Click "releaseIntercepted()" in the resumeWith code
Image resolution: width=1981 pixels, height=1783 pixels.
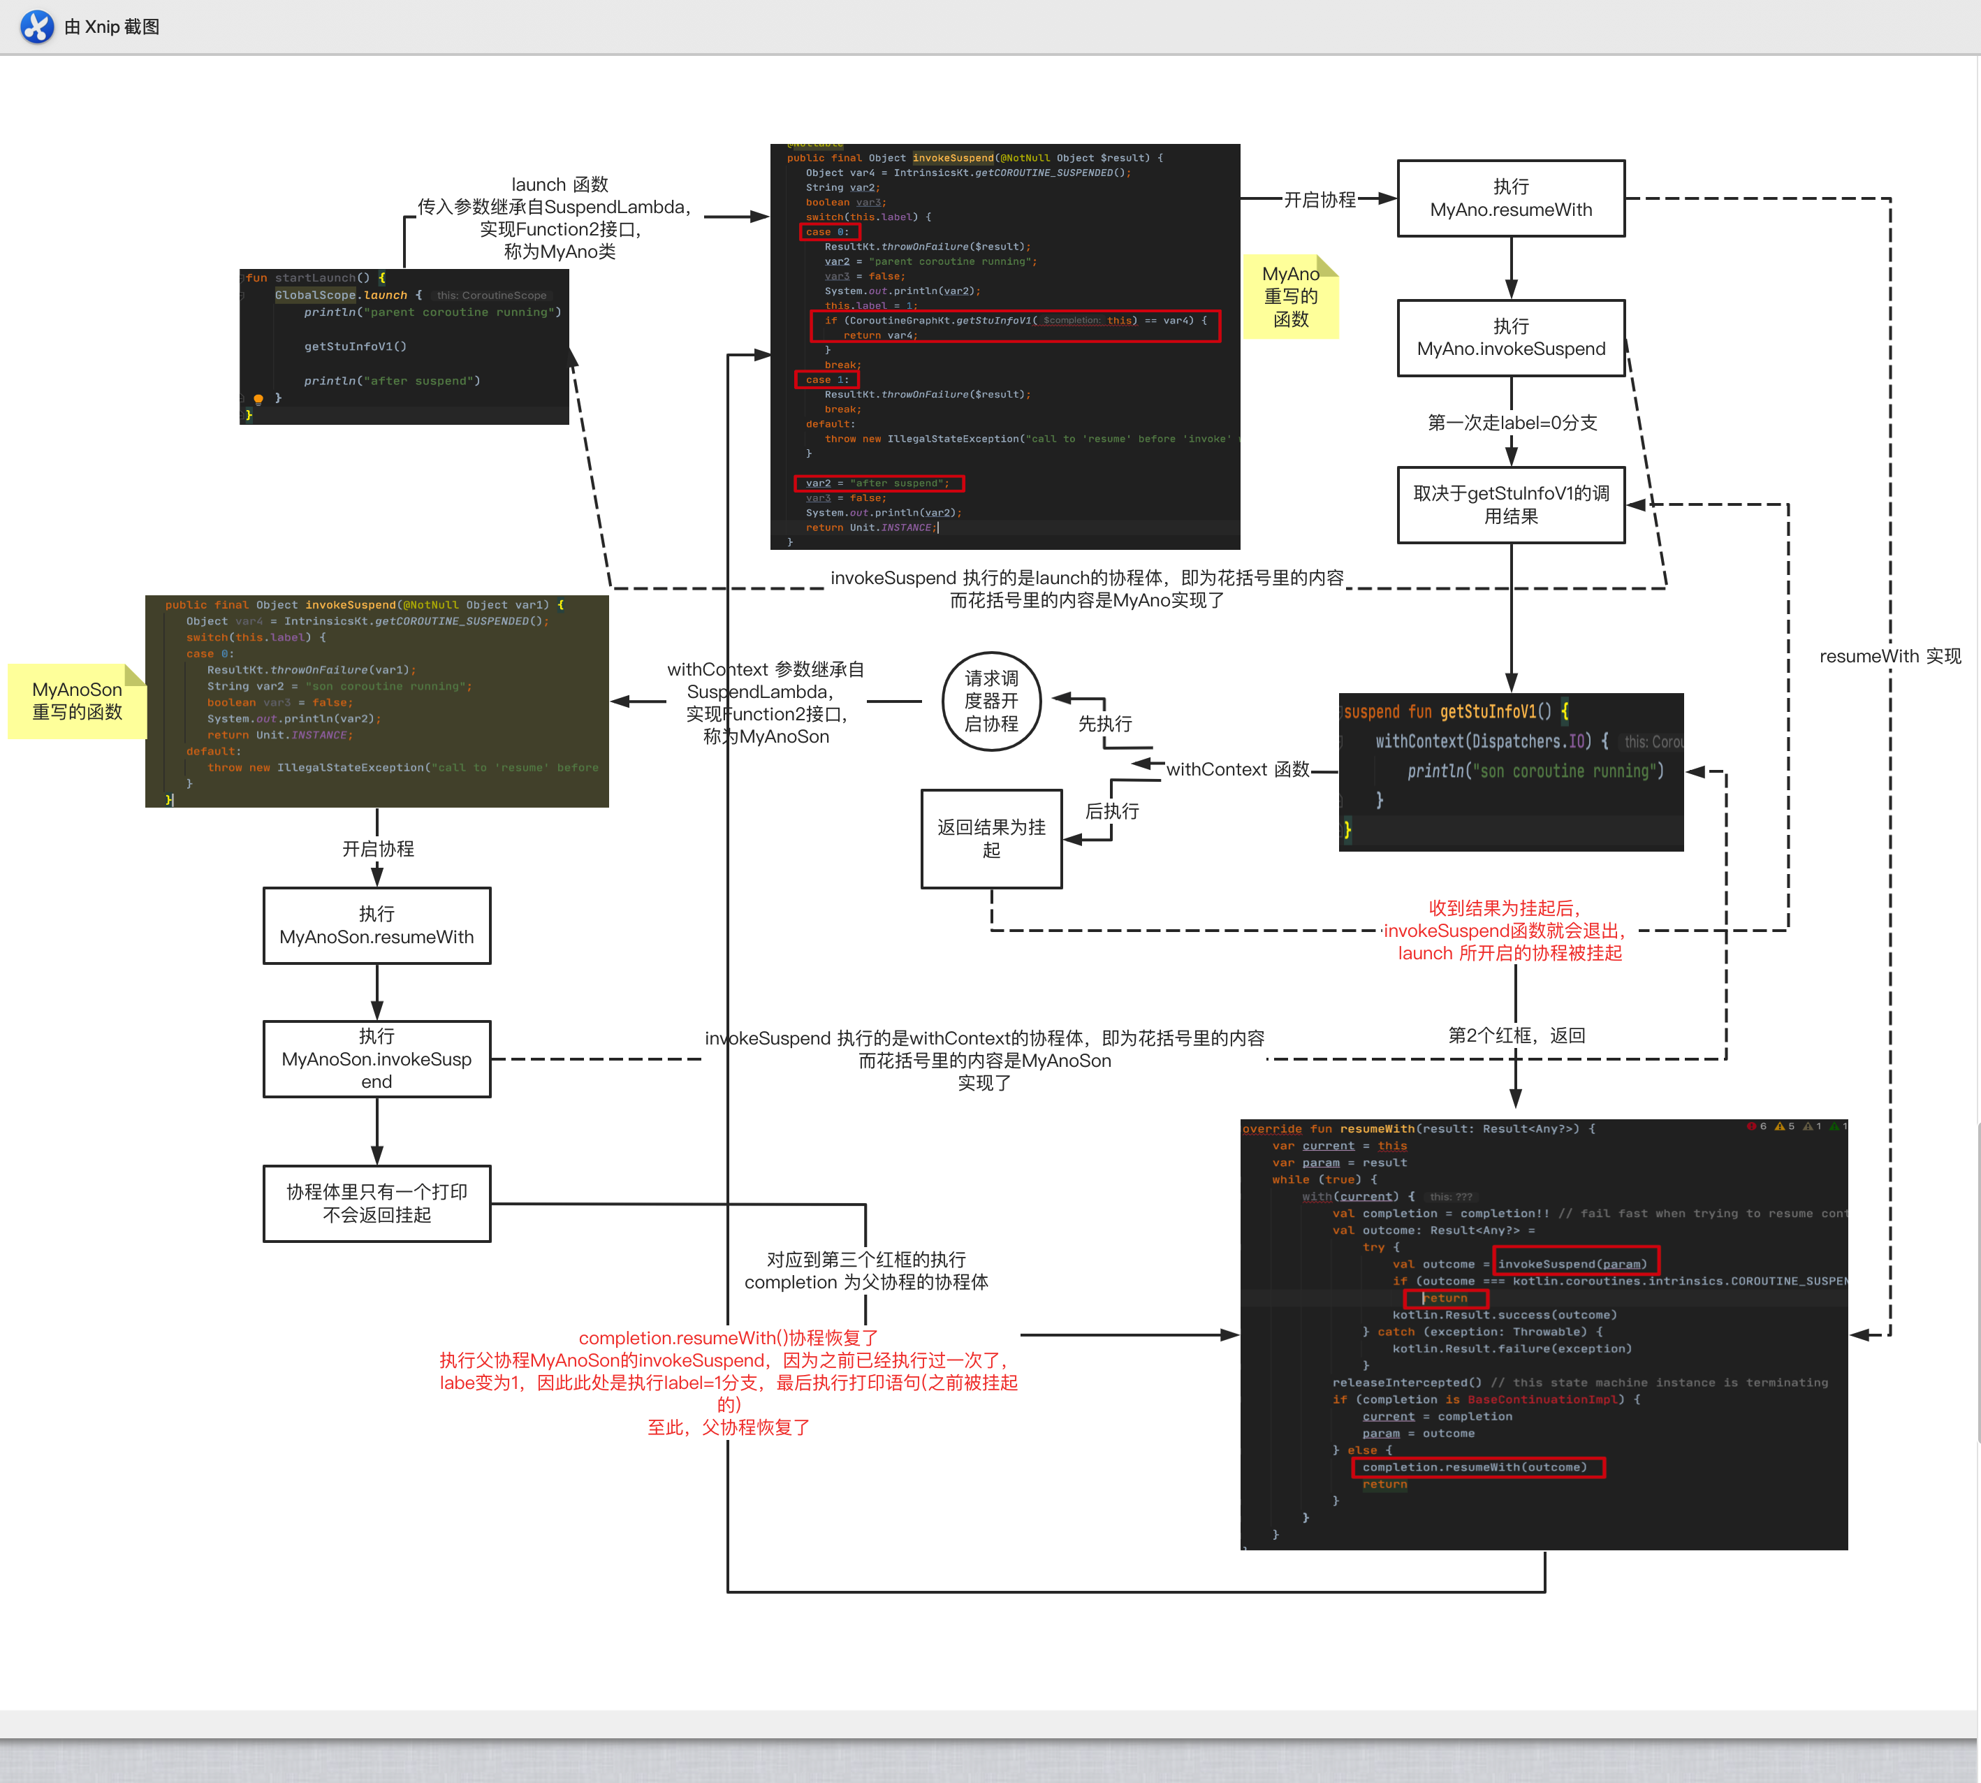(x=1406, y=1383)
